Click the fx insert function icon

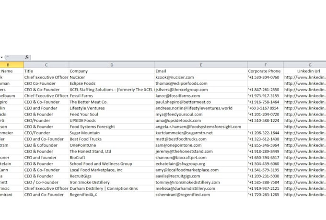point(27,57)
